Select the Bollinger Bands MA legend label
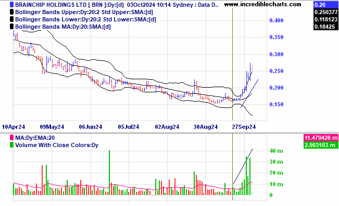Screen dimensions: 339x206 click(62, 27)
